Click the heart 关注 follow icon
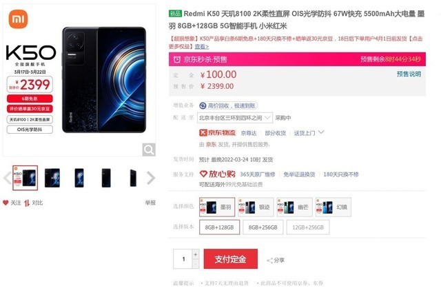 (x=6, y=203)
